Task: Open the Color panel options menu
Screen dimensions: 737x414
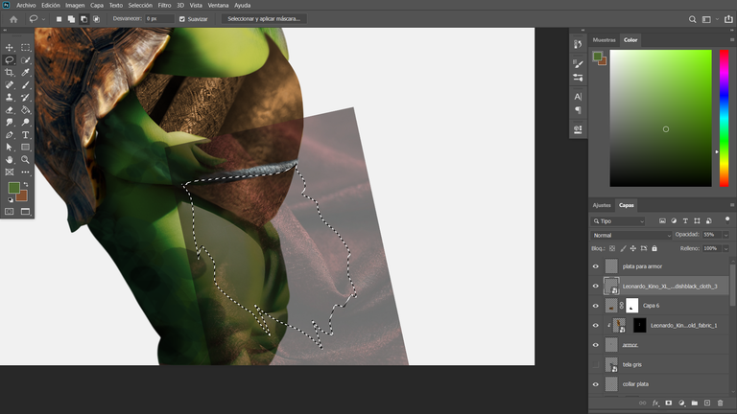Action: coord(732,40)
